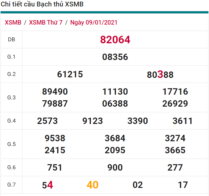This screenshot has height=196, width=209.
Task: Select the G.3 number 26929
Action: tap(175, 104)
